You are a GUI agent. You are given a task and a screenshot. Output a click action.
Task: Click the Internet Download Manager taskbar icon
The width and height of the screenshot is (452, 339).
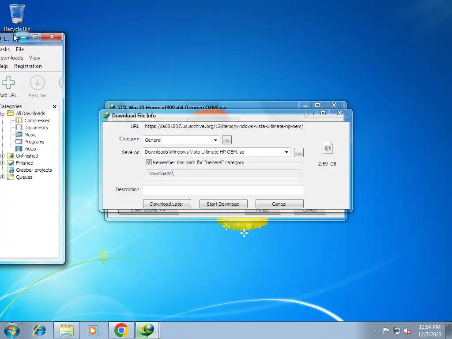147,330
